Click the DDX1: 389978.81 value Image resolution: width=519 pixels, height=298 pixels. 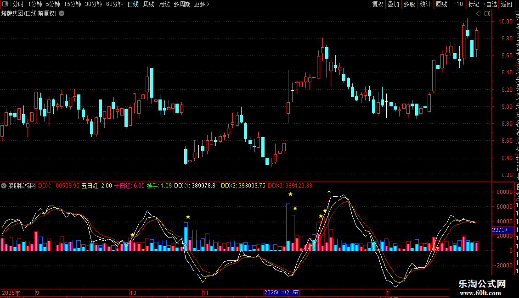click(x=196, y=186)
